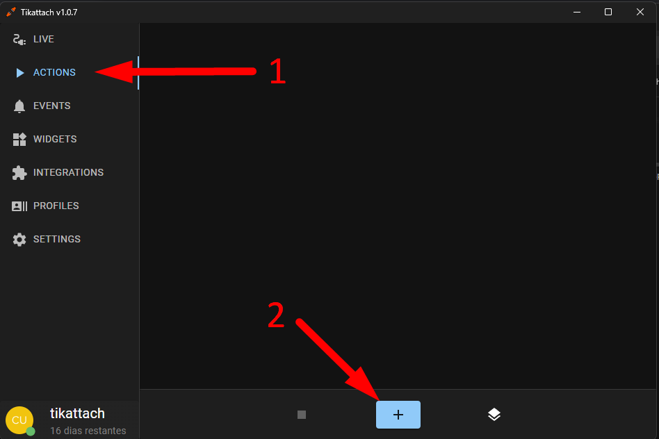Viewport: 659px width, 439px height.
Task: Open the INTEGRATIONS puzzle piece icon
Action: click(19, 173)
